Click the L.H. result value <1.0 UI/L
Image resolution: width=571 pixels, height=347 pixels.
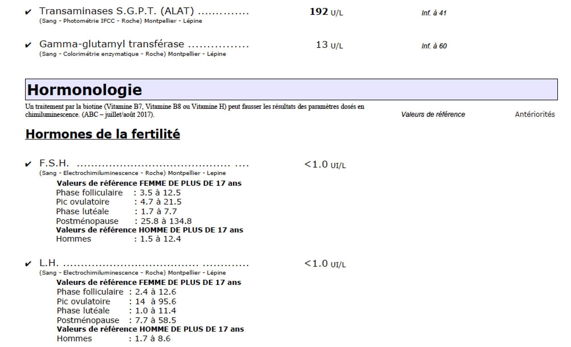325,264
